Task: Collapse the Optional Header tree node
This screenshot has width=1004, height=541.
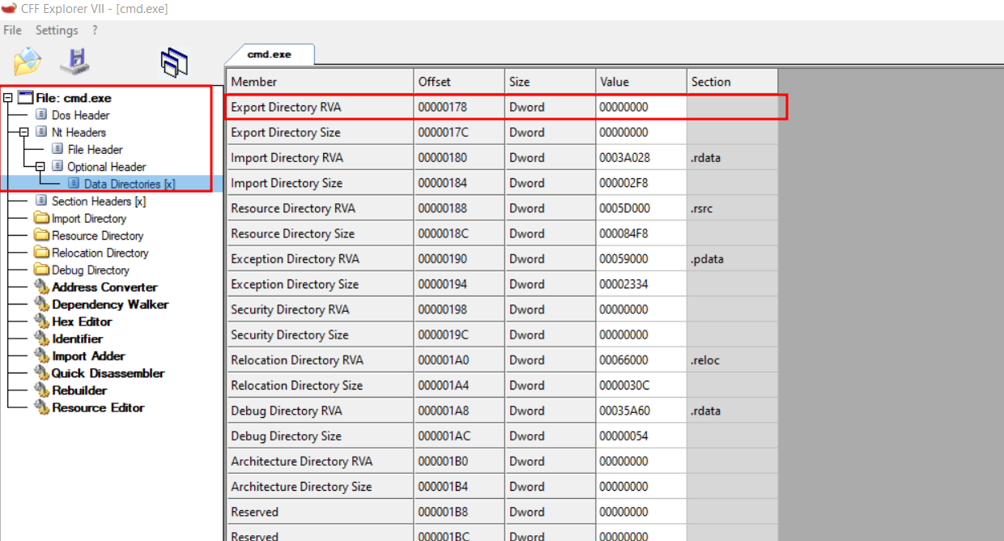Action: [x=40, y=167]
